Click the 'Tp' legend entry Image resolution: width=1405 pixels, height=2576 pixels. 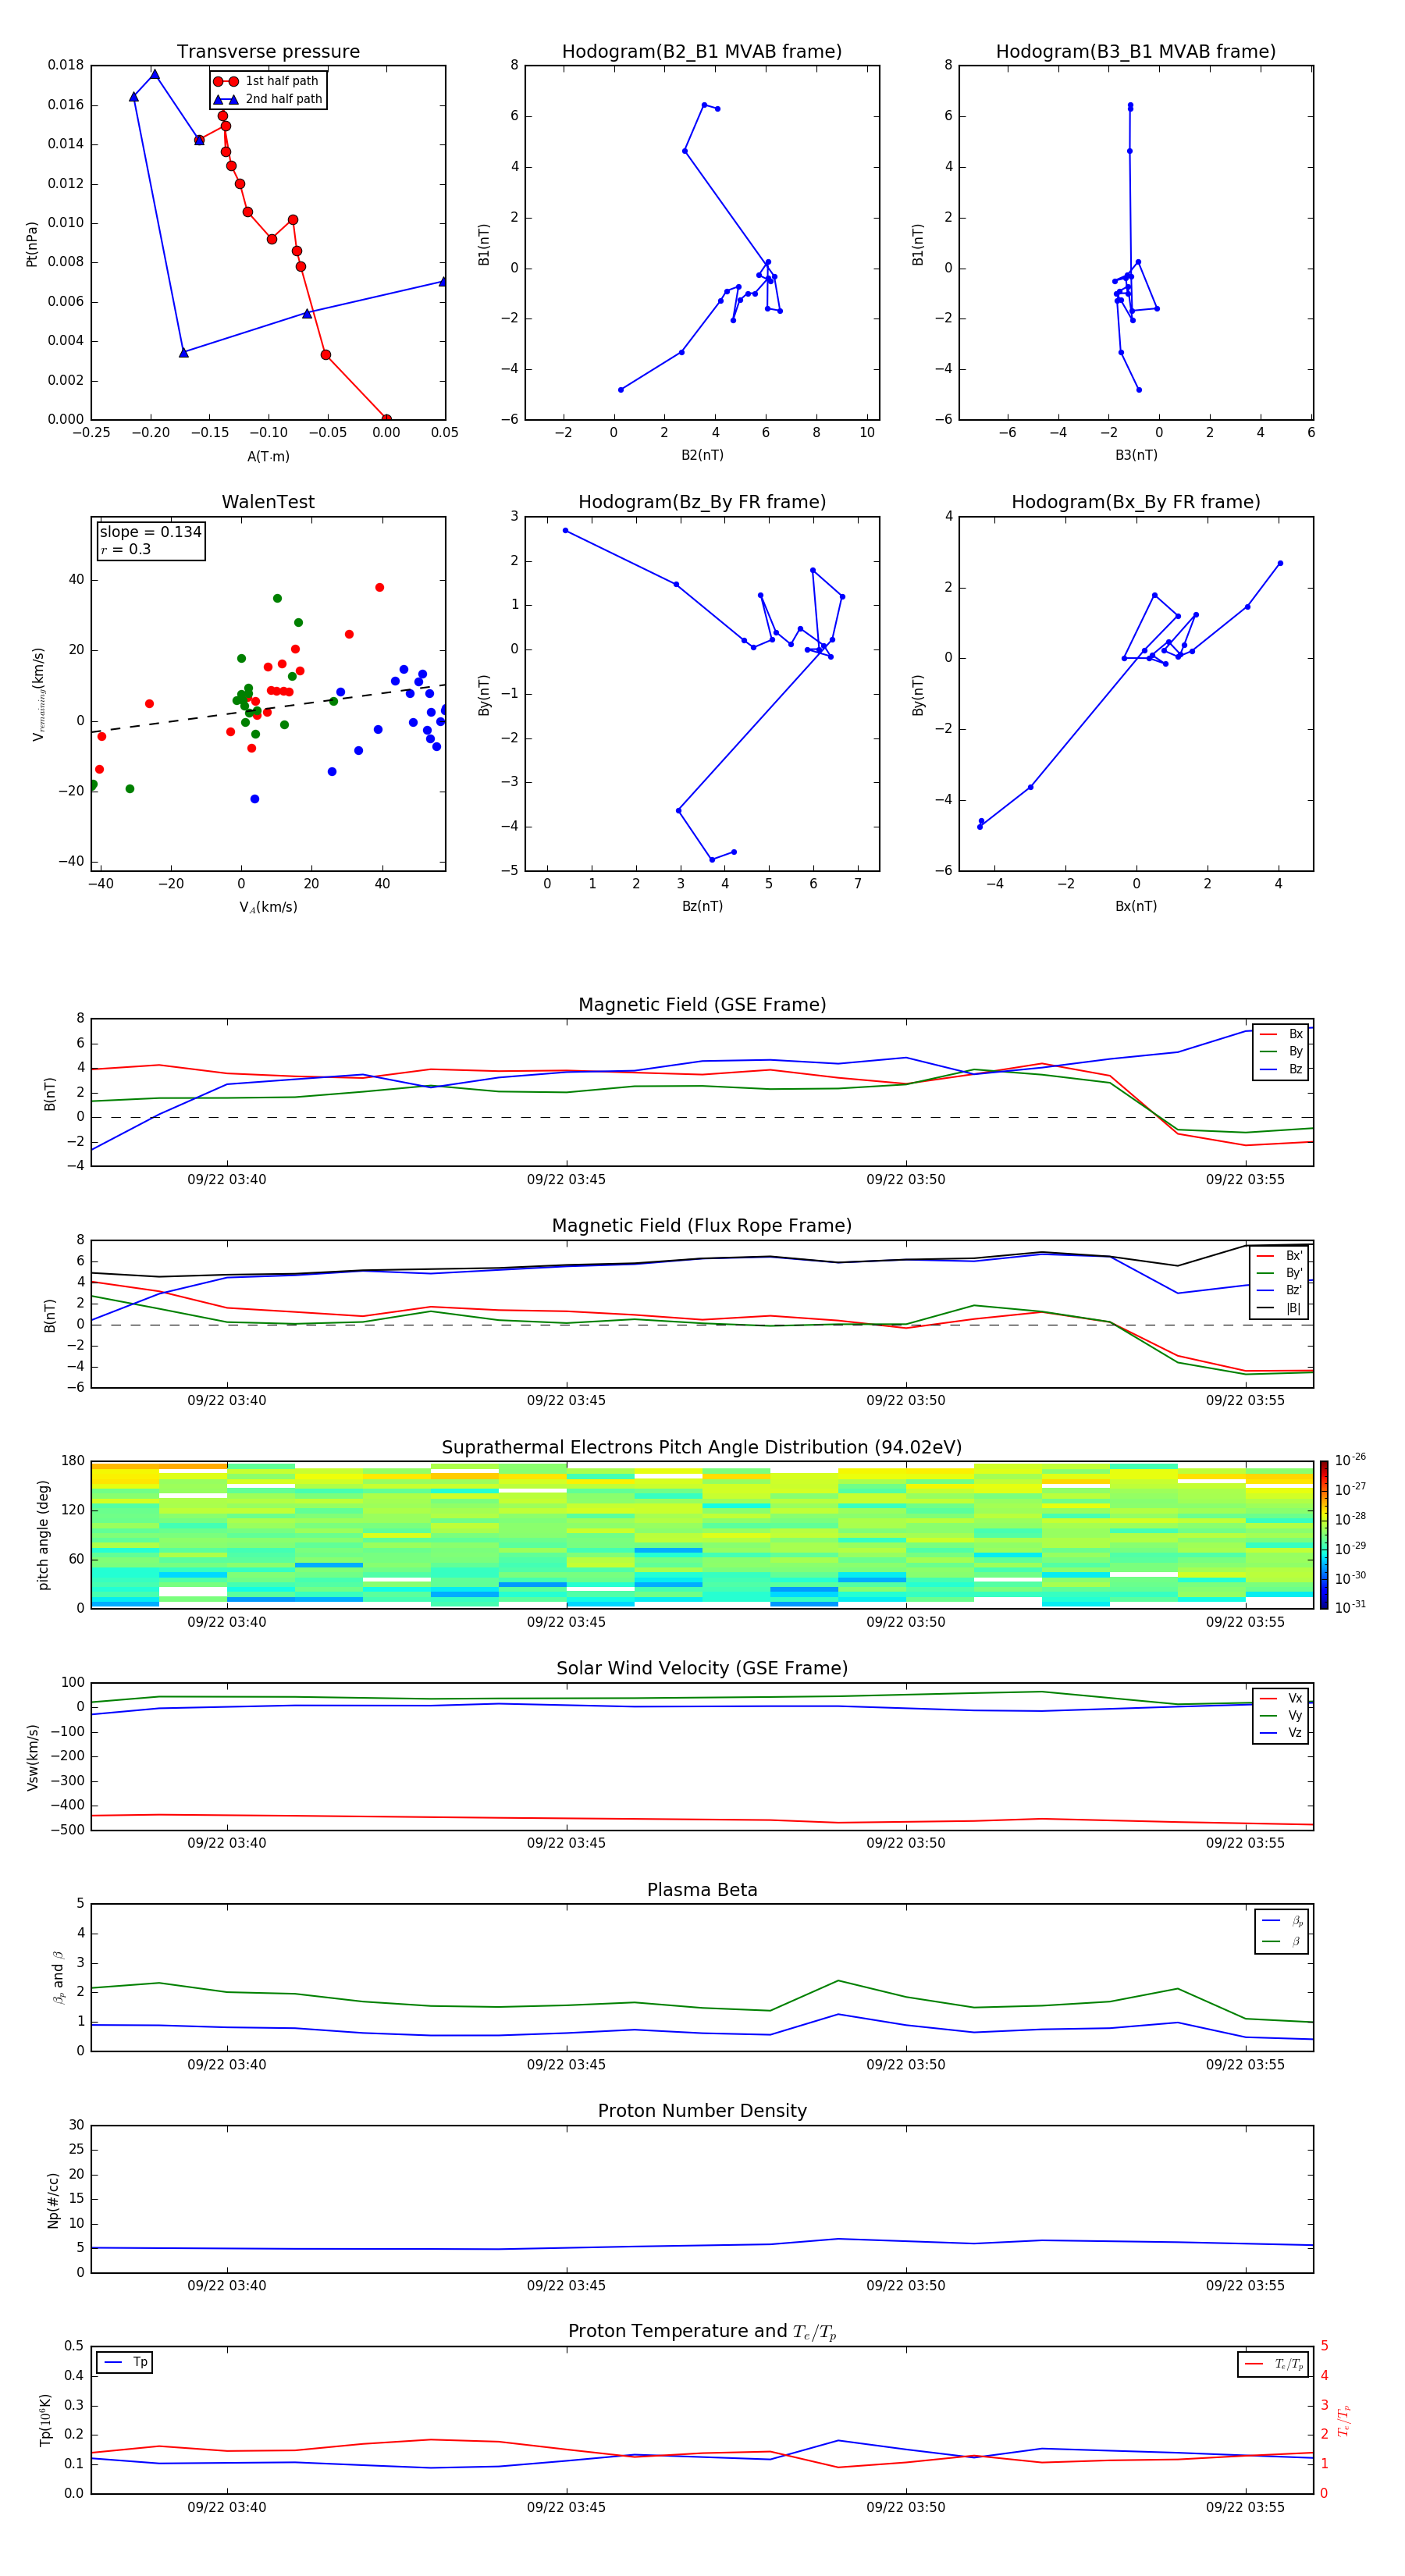pos(124,2362)
